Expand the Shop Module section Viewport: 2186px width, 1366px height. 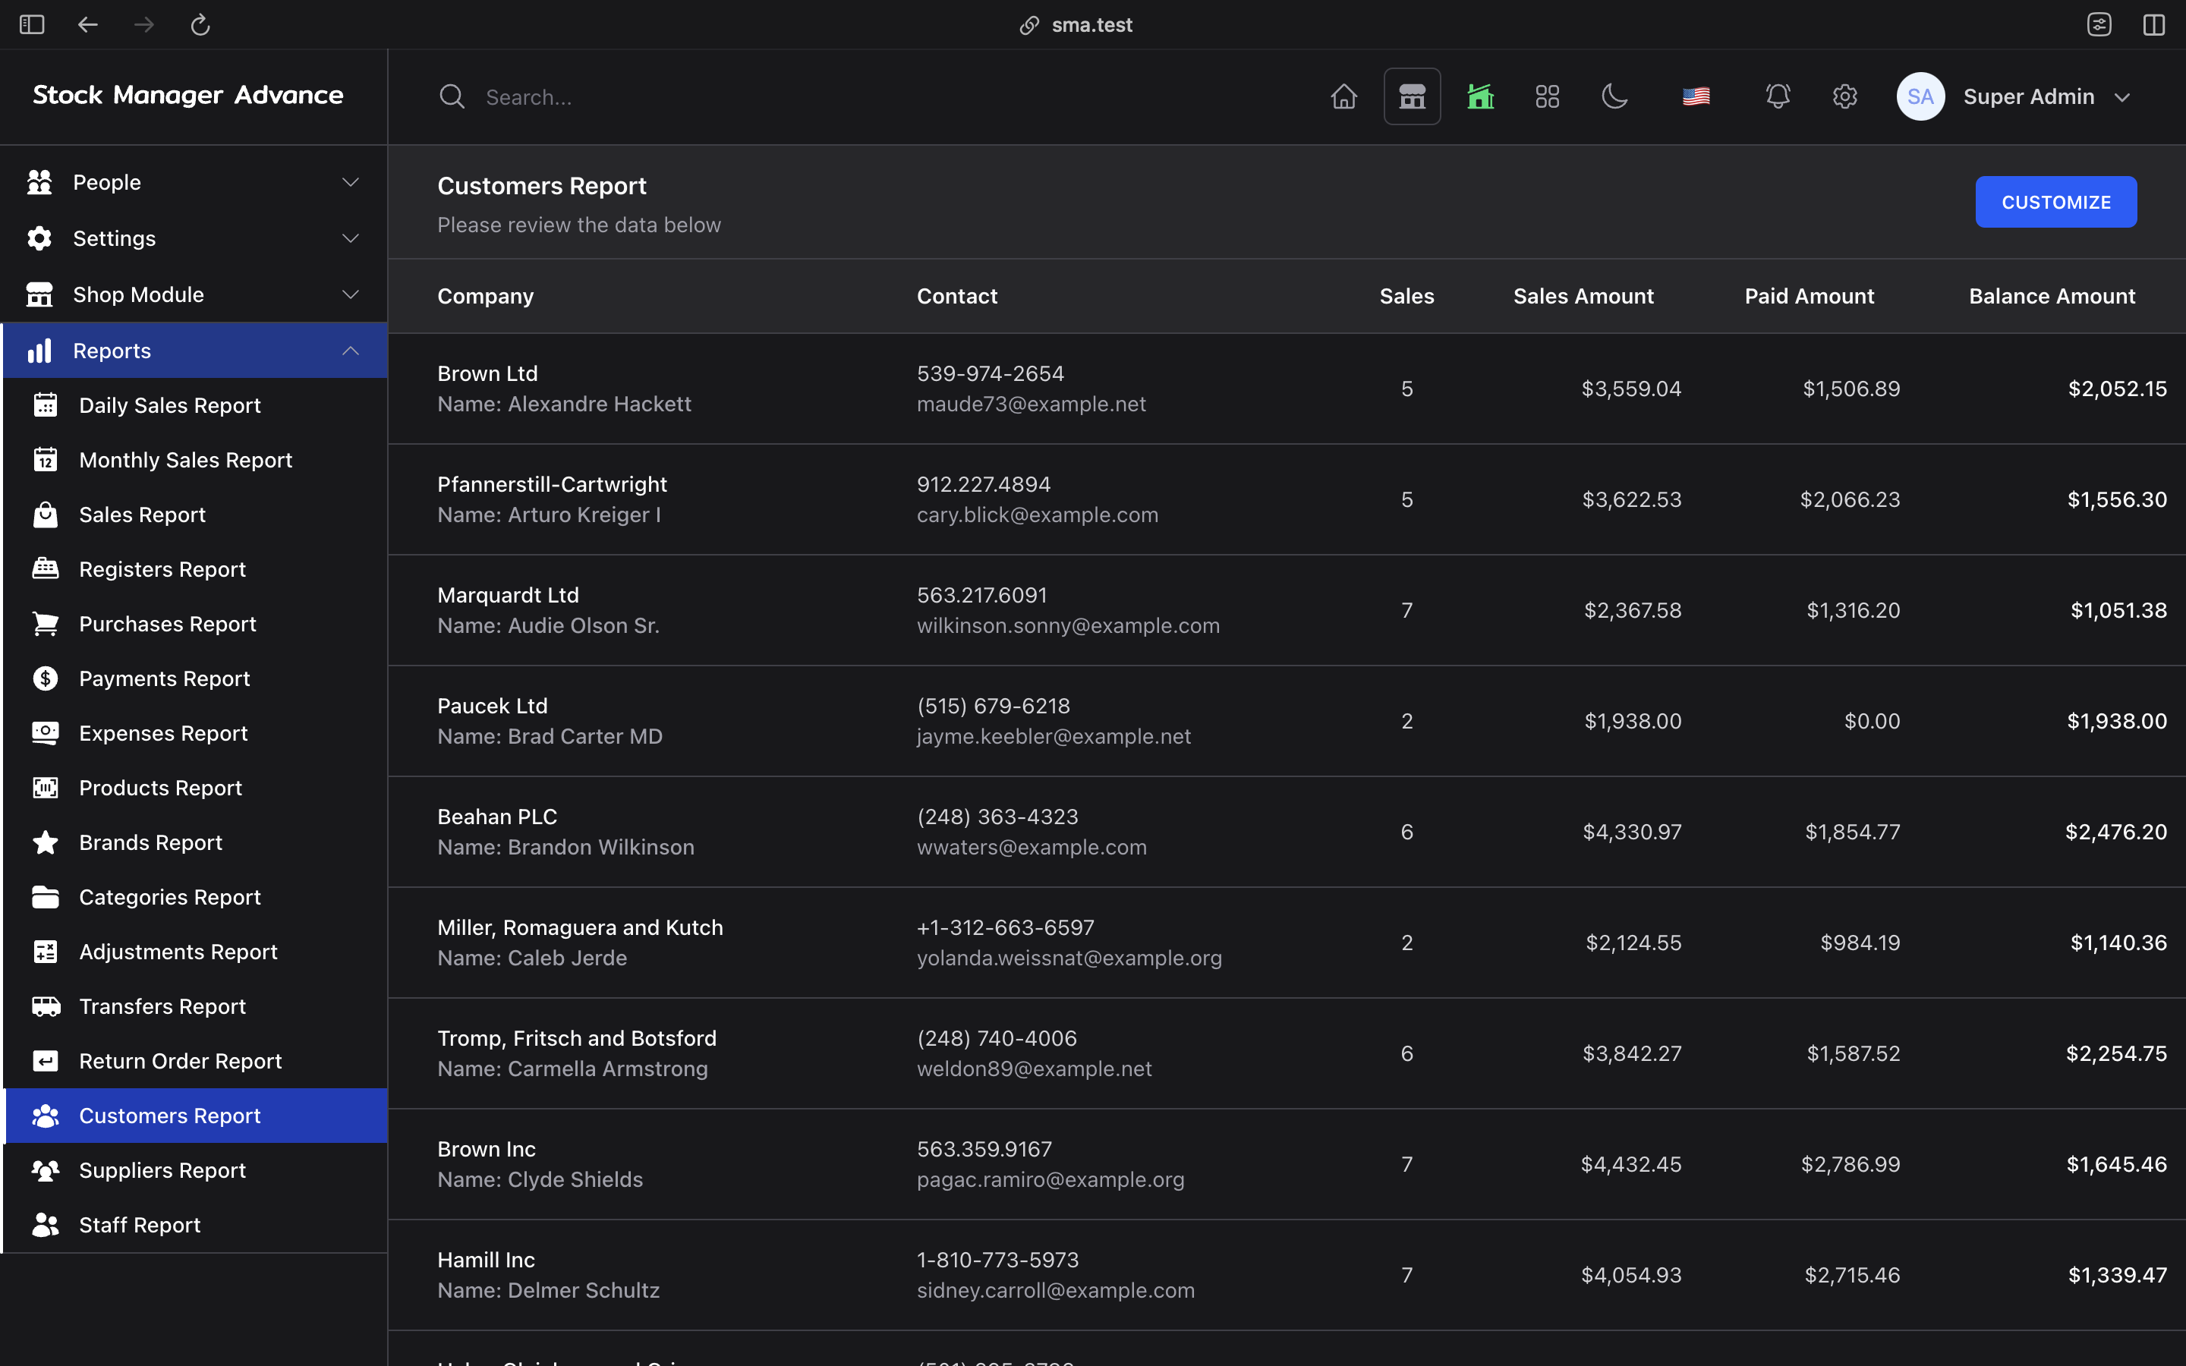click(194, 294)
